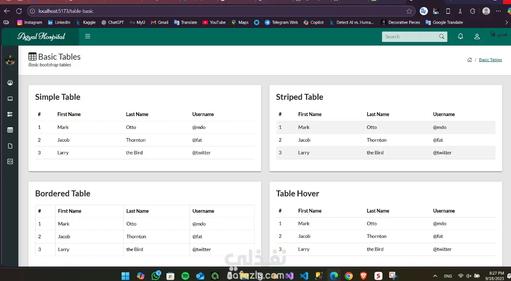Open Spotify from taskbar
The height and width of the screenshot is (281, 511).
185,276
